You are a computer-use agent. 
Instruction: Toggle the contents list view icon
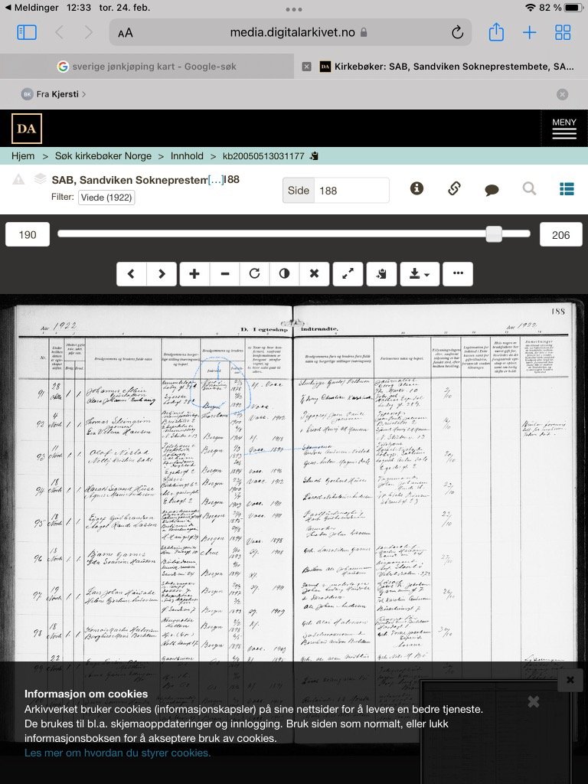[x=567, y=188]
